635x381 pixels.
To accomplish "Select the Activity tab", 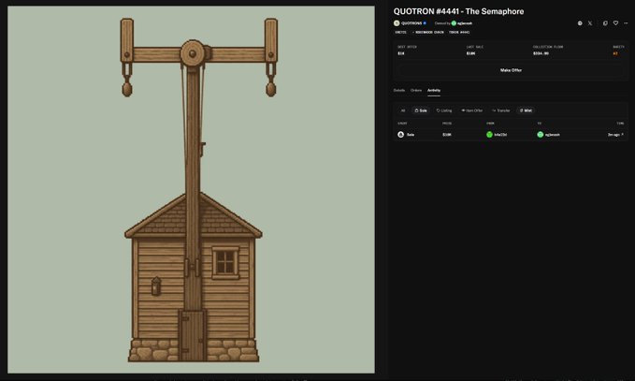I will tap(434, 91).
